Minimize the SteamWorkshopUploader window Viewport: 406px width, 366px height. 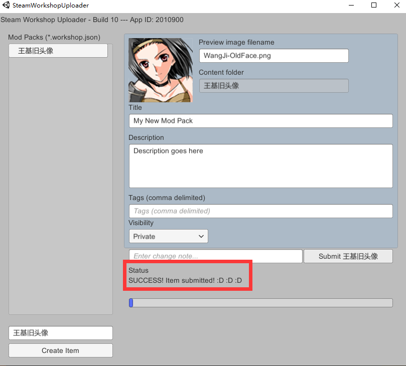pyautogui.click(x=351, y=5)
